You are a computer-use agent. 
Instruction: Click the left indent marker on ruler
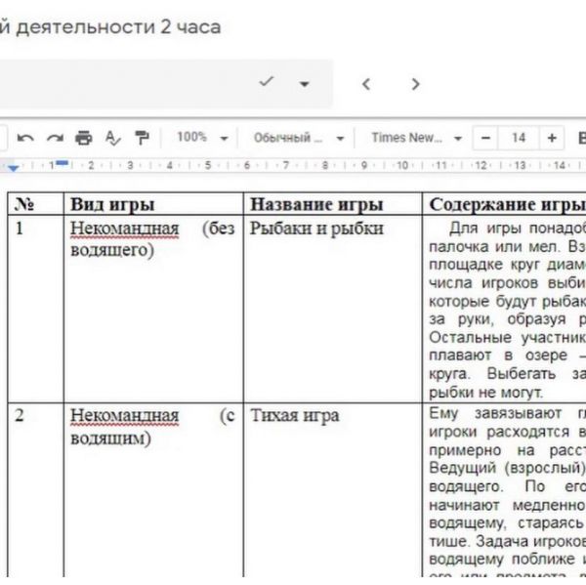click(14, 168)
